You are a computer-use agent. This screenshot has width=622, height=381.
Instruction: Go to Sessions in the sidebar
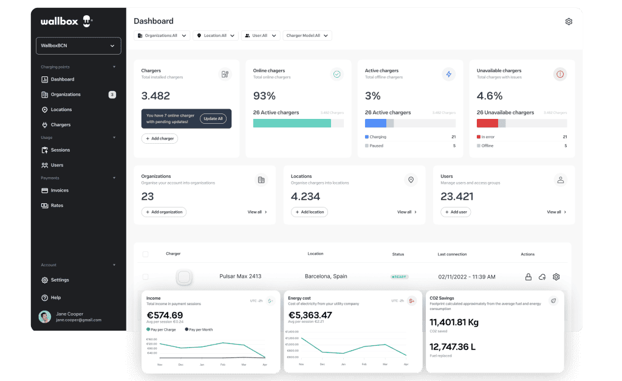(x=60, y=150)
